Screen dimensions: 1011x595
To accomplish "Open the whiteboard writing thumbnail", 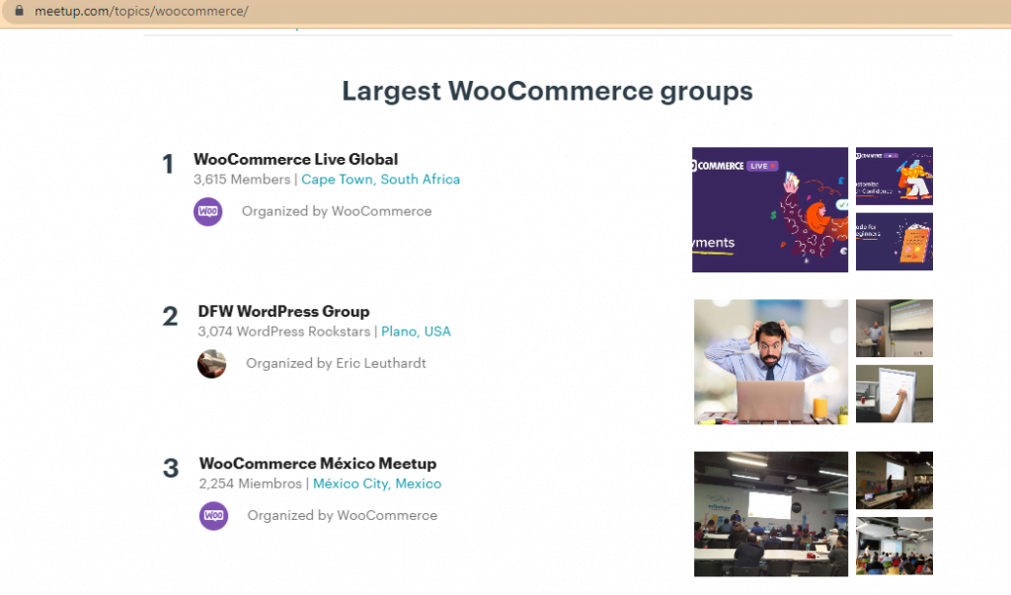I will point(894,394).
